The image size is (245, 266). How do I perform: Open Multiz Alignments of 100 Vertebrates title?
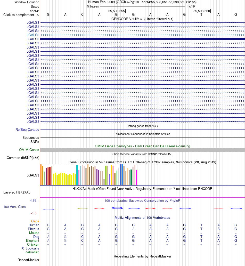point(142,218)
